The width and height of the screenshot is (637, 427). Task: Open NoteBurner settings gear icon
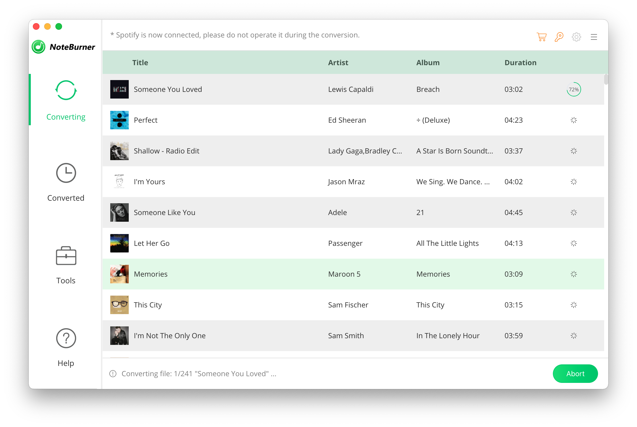tap(576, 37)
